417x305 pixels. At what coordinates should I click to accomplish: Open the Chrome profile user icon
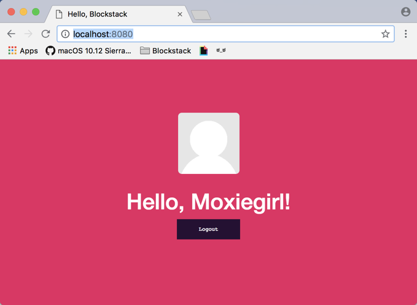pyautogui.click(x=405, y=12)
